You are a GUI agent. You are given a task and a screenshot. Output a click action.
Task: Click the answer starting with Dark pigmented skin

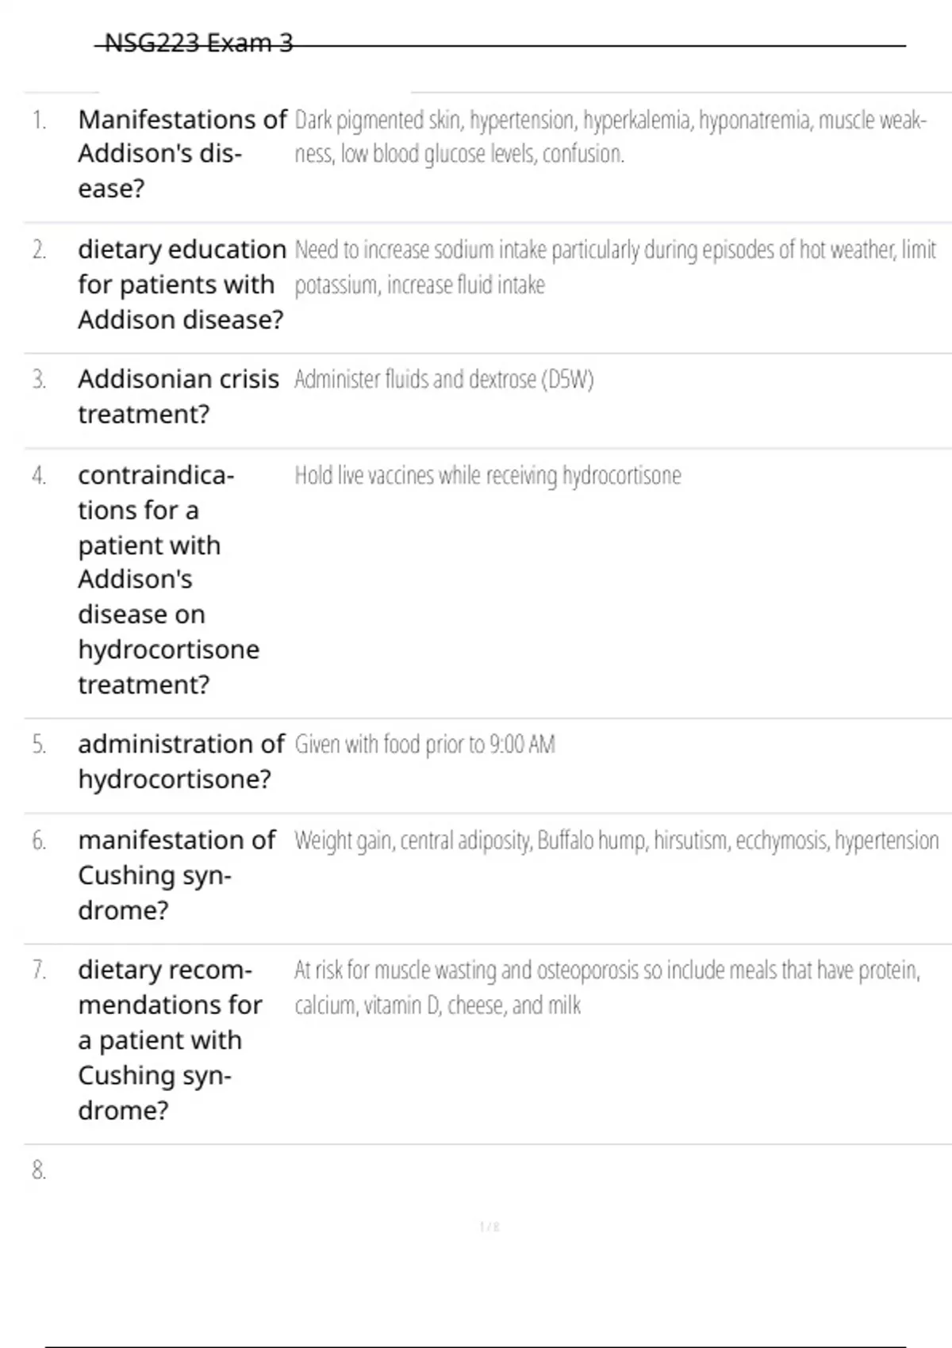[609, 136]
